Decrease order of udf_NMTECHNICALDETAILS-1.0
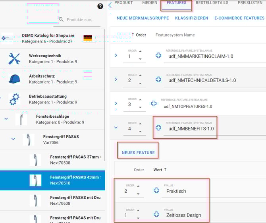The image size is (266, 223). point(140,83)
